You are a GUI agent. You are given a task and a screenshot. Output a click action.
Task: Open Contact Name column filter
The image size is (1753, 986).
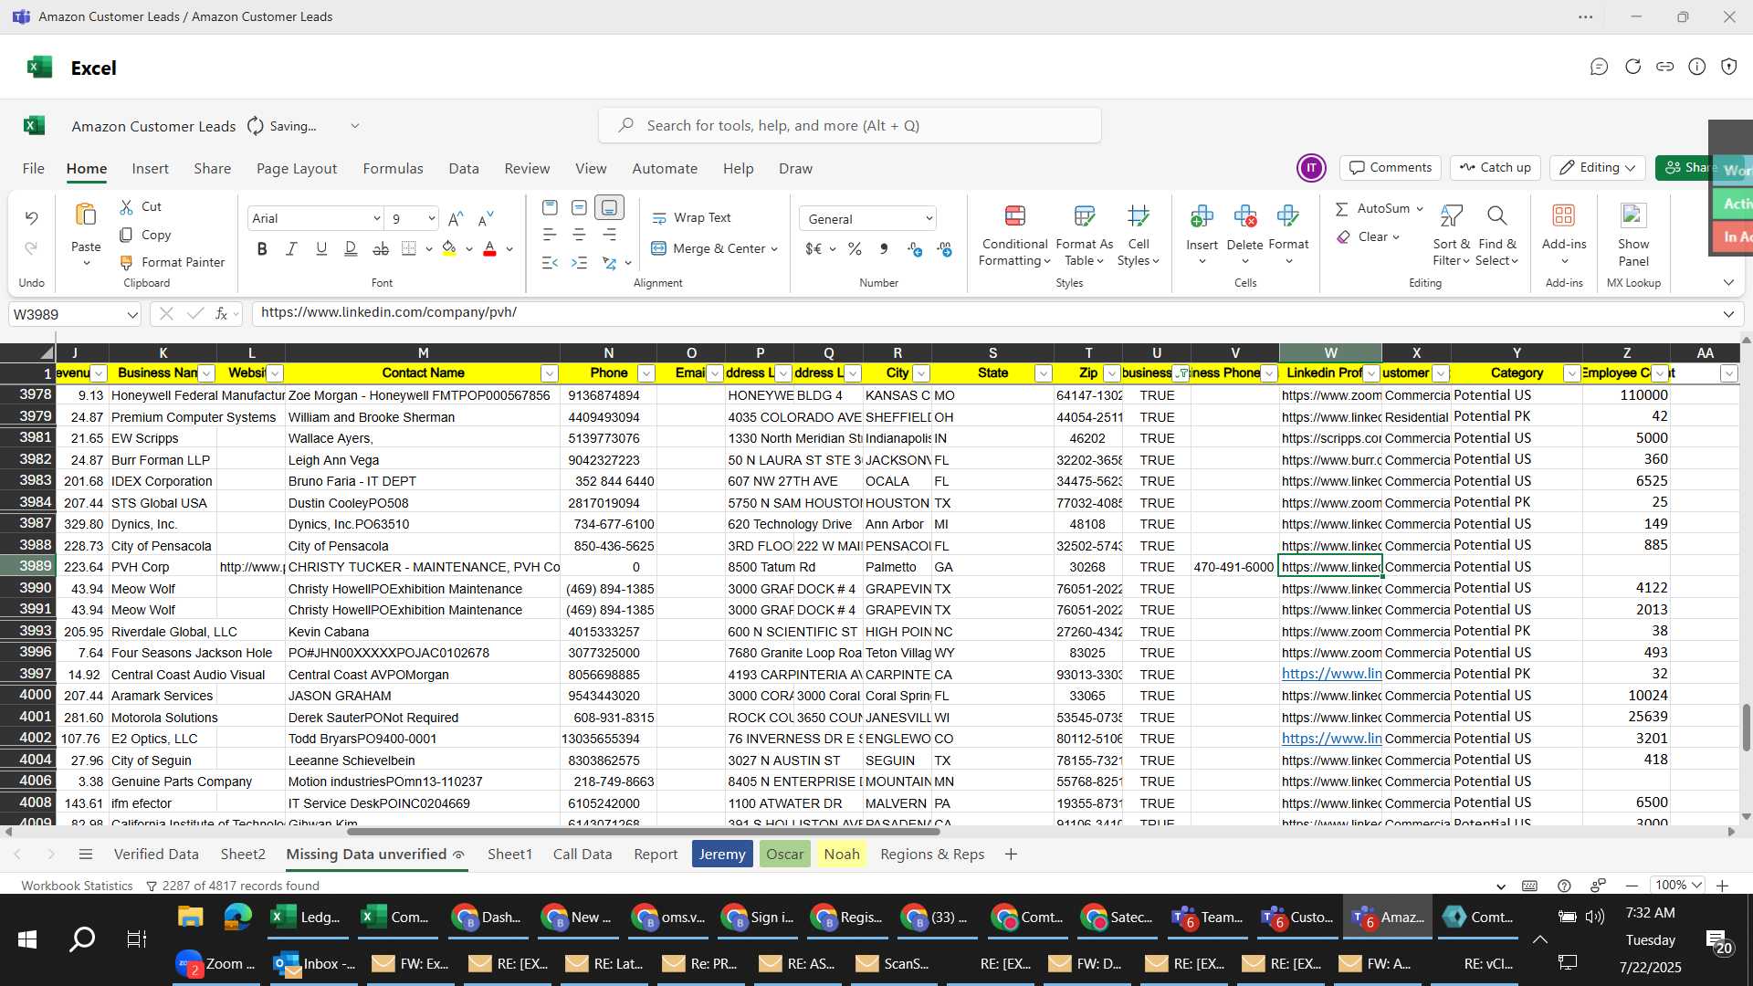[549, 373]
